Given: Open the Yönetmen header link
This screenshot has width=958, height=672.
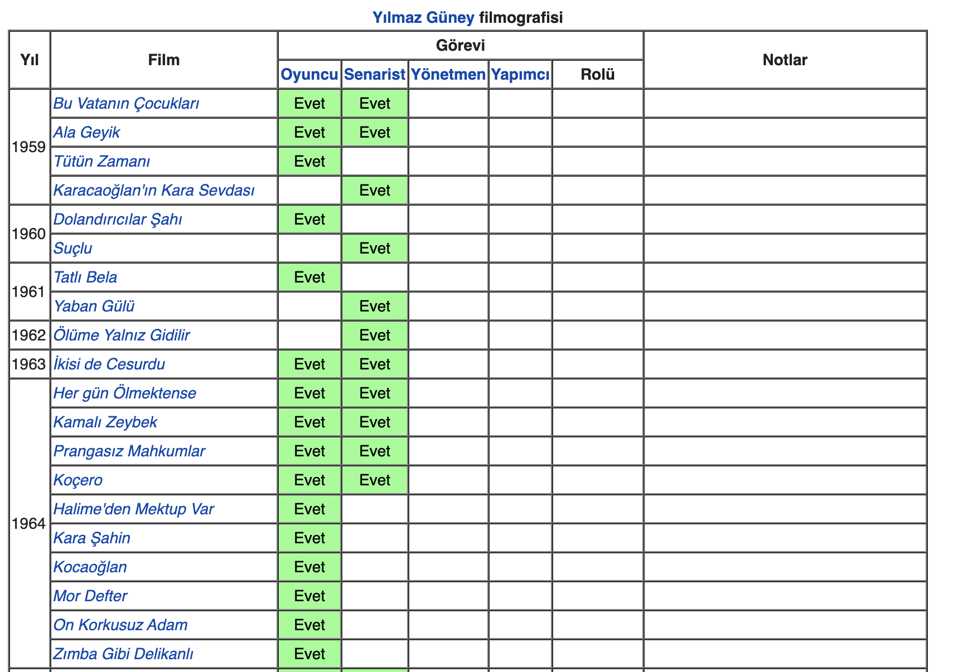Looking at the screenshot, I should (448, 75).
